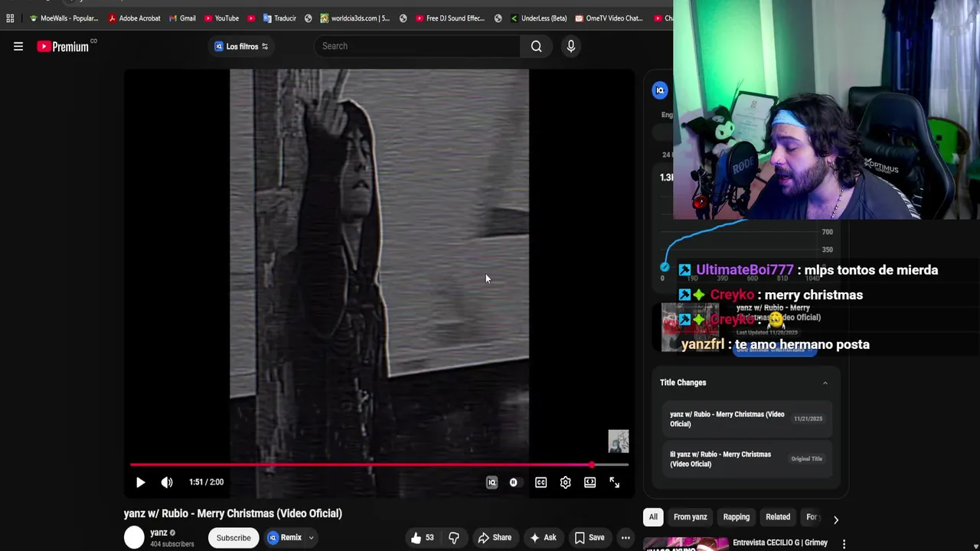The width and height of the screenshot is (980, 551).
Task: Click the vidIQ video thumbnail in sidebar
Action: point(690,328)
